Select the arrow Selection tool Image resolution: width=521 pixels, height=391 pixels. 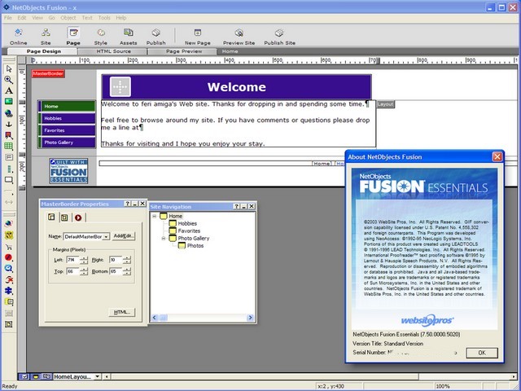(9, 68)
